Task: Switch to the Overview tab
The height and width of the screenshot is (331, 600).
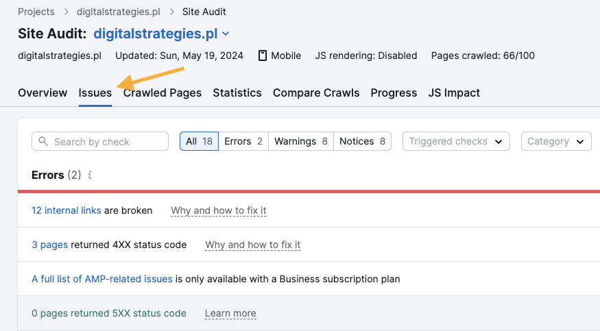Action: 43,93
